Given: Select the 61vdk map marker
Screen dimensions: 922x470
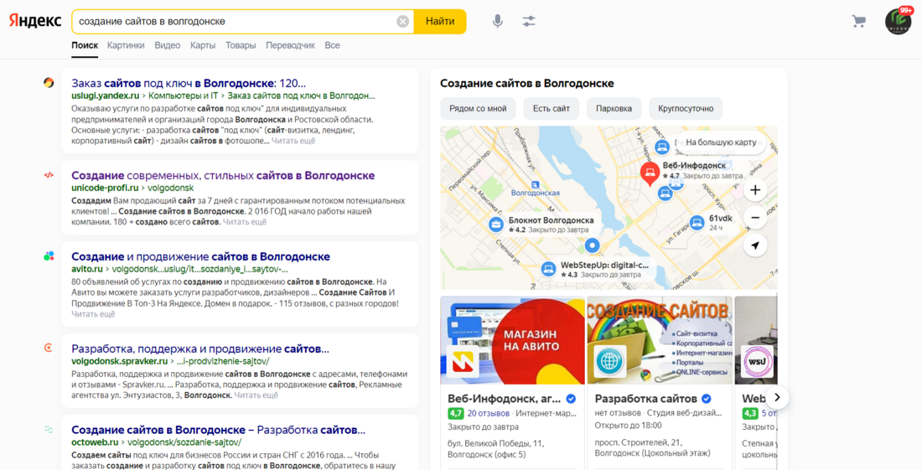Looking at the screenshot, I should click(697, 223).
